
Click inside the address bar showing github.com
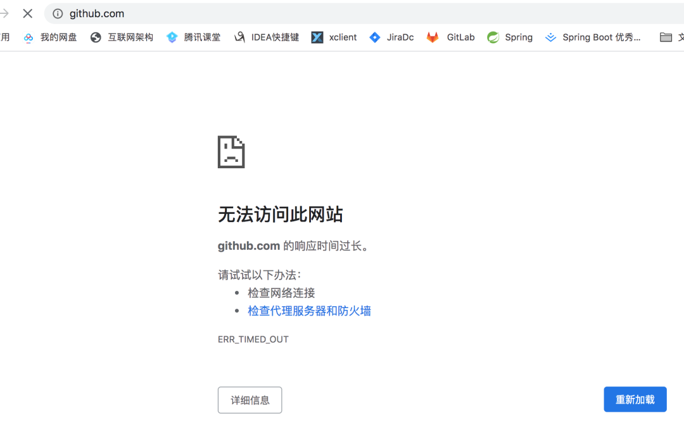click(190, 13)
